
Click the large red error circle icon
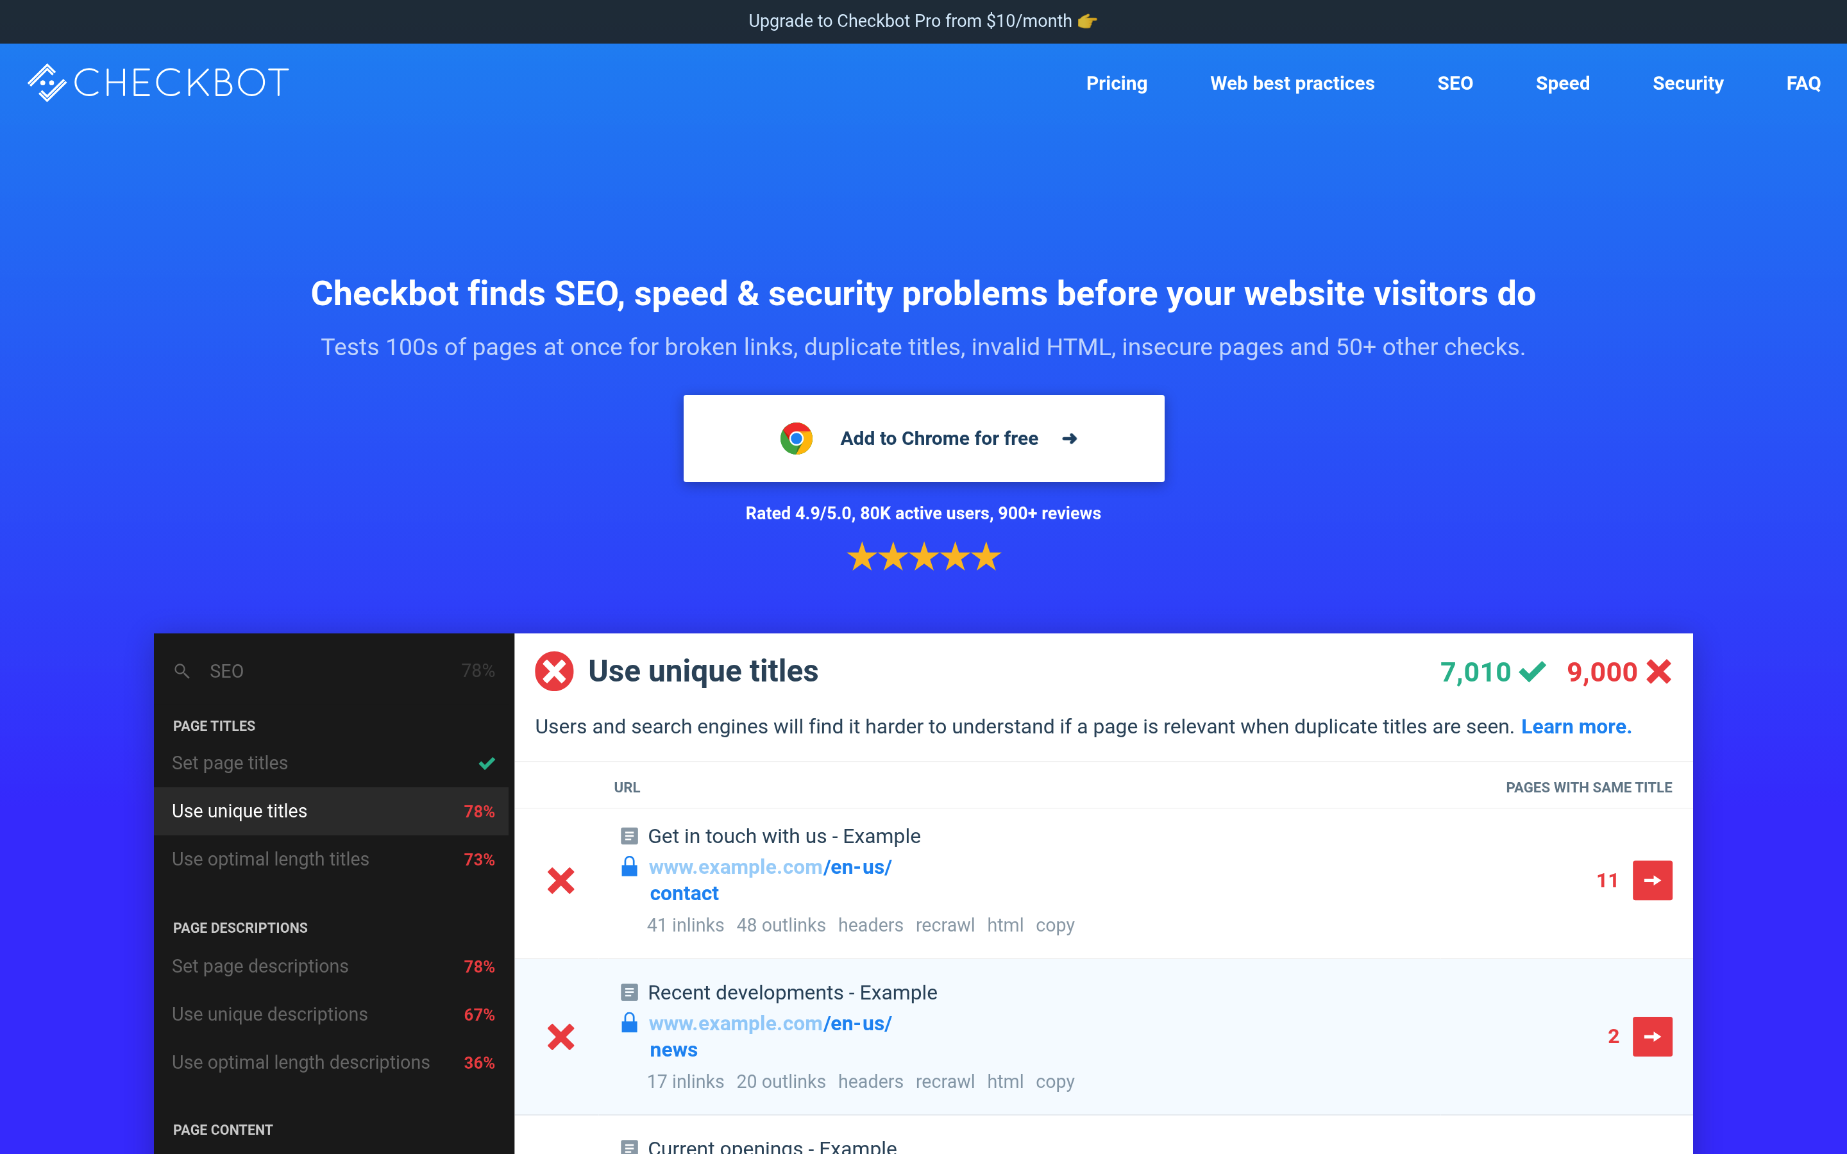point(554,672)
